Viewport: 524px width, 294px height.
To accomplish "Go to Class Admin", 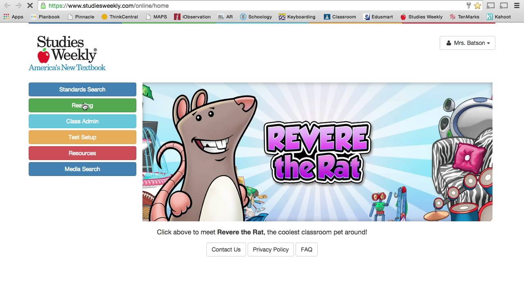I will [x=82, y=121].
